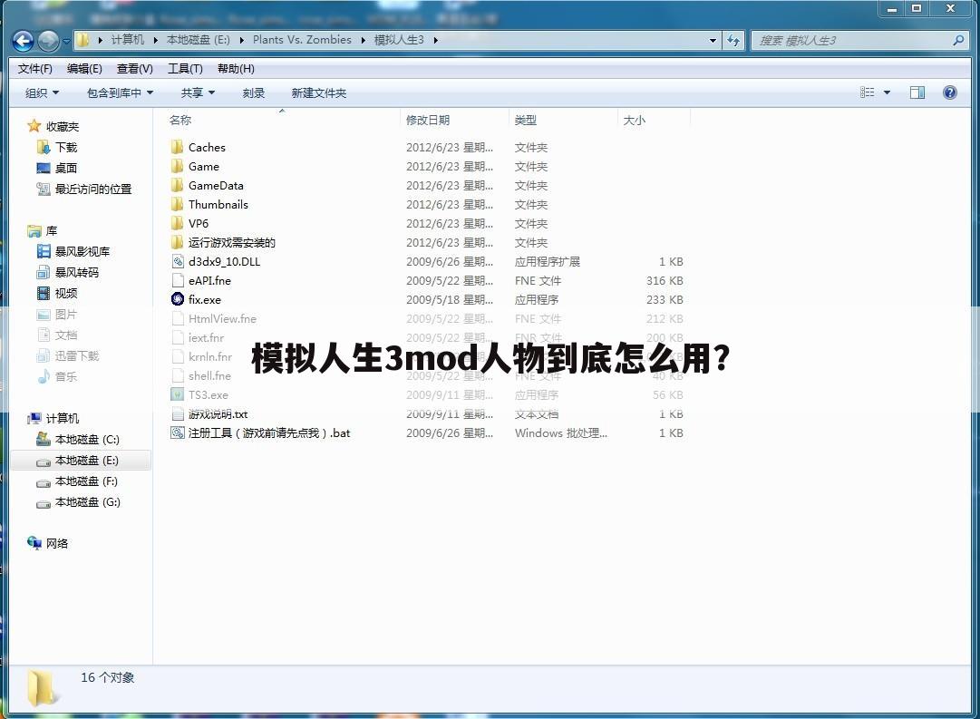The height and width of the screenshot is (719, 980).
Task: Open 桌面 in the navigation pane
Action: (x=65, y=168)
